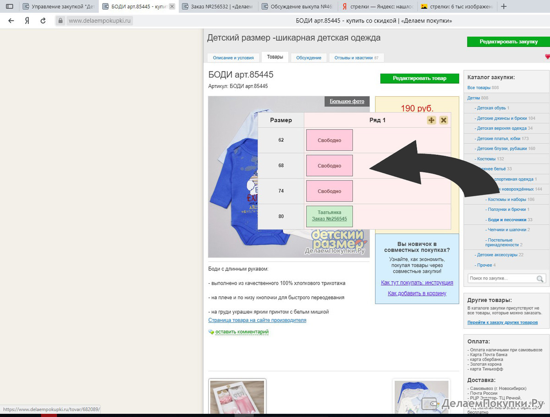The height and width of the screenshot is (417, 550).
Task: Switch to Управление закупкой browser tab
Action: point(58,6)
